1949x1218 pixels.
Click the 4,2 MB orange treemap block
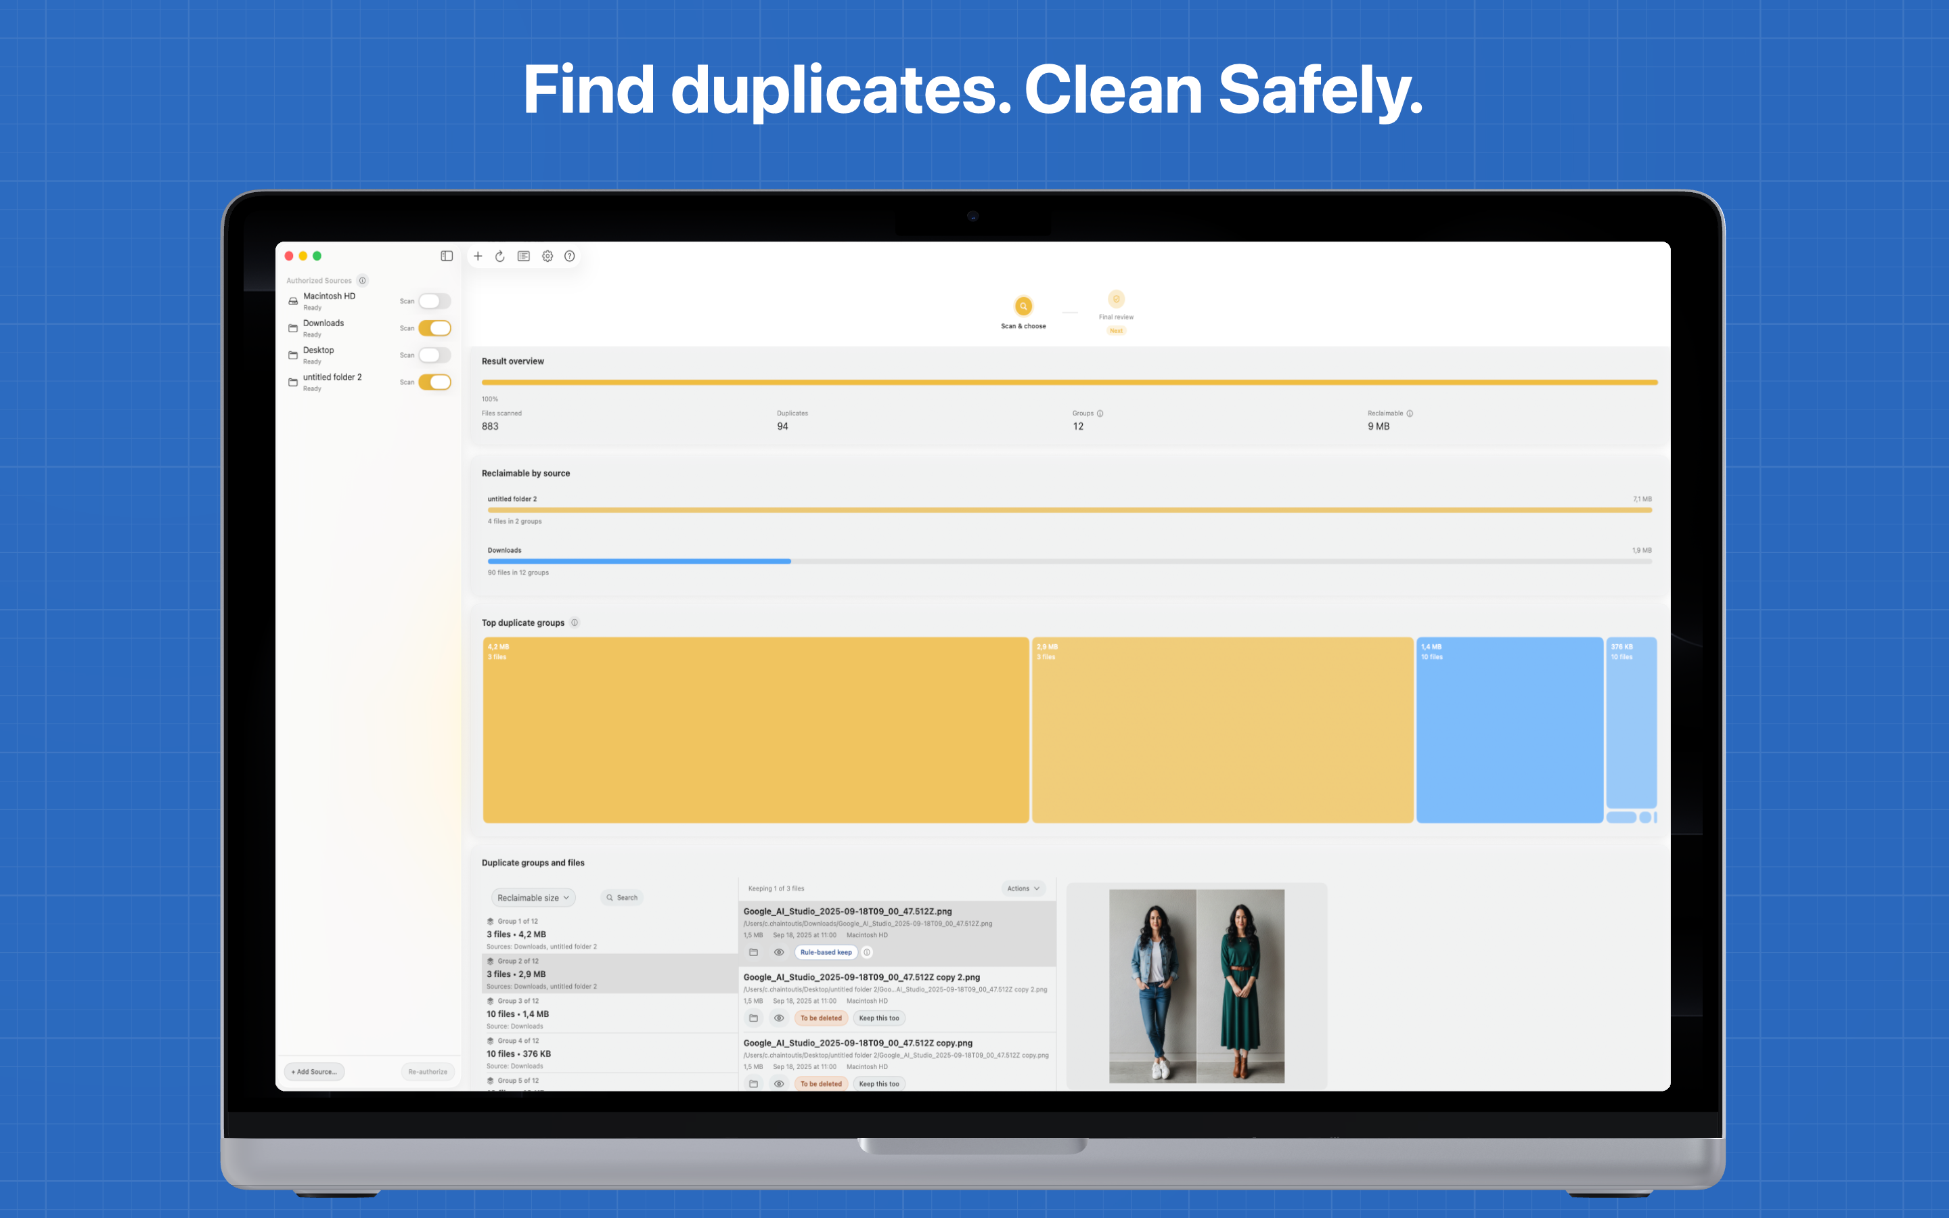pyautogui.click(x=755, y=730)
